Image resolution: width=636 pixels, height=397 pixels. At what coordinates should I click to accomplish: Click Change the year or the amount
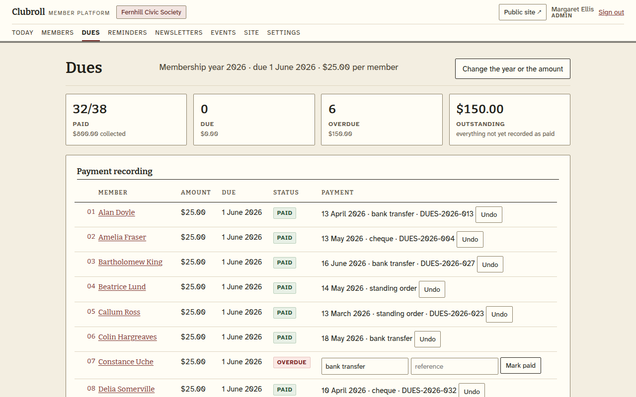coord(513,69)
